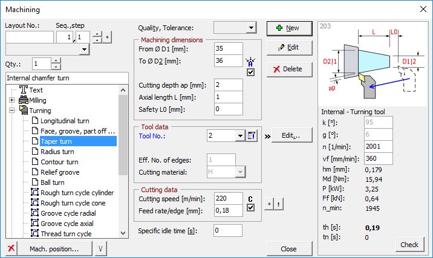Increase the Qty. value with up arrow
The width and height of the screenshot is (433, 258).
pyautogui.click(x=56, y=61)
